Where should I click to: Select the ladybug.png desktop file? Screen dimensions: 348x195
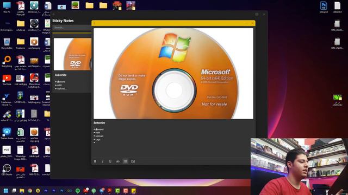coord(34,99)
